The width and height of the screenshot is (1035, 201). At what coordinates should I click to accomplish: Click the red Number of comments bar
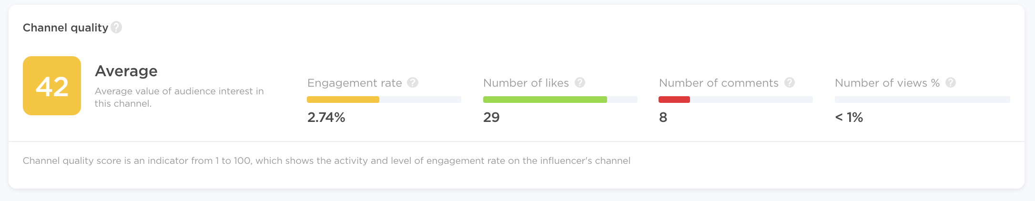coord(674,100)
